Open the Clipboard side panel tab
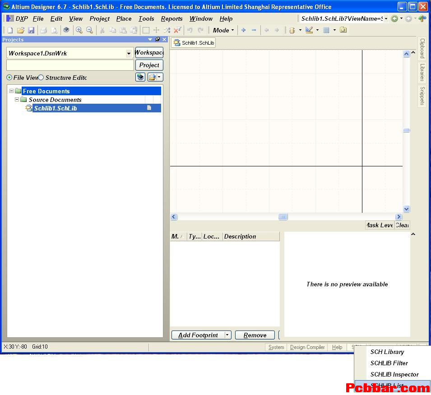The image size is (431, 395). pyautogui.click(x=422, y=48)
